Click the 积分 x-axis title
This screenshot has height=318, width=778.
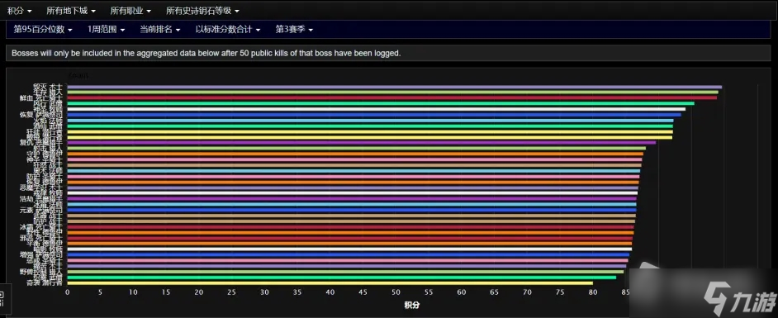click(x=412, y=305)
